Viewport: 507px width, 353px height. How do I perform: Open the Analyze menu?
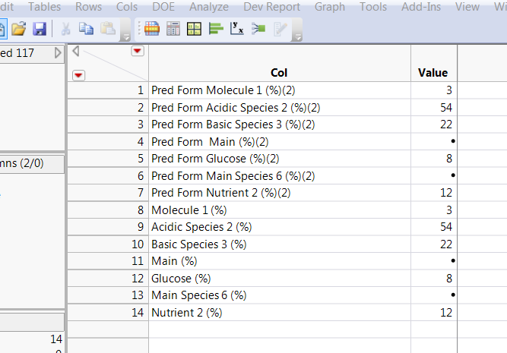pyautogui.click(x=209, y=7)
